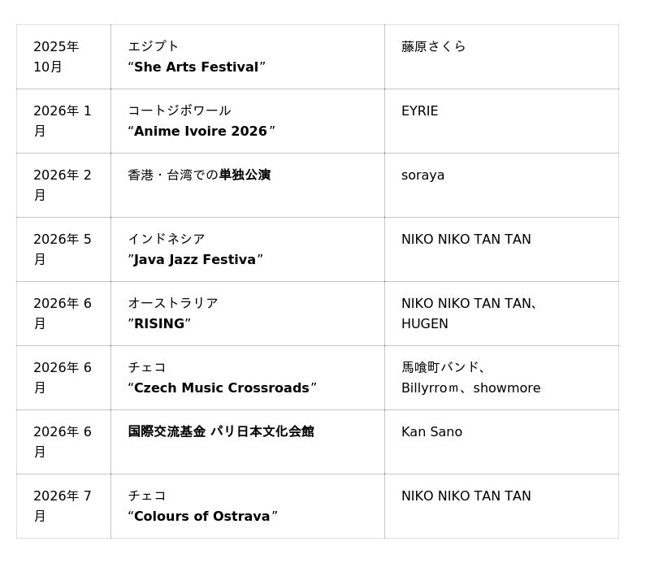
Task: Click the 2026年 1月 date cell
Action: [63, 120]
